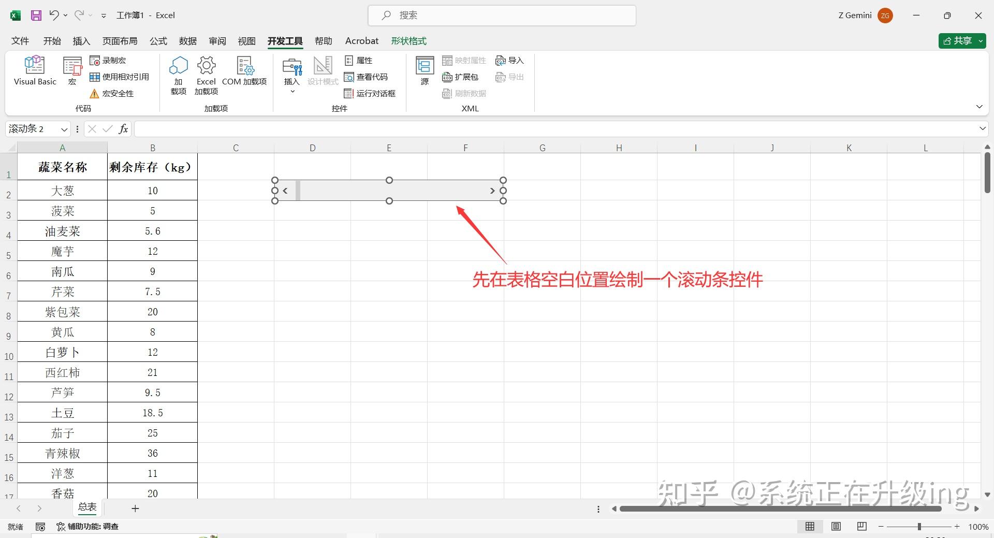Click scroll bar control's left arrow

[x=285, y=191]
